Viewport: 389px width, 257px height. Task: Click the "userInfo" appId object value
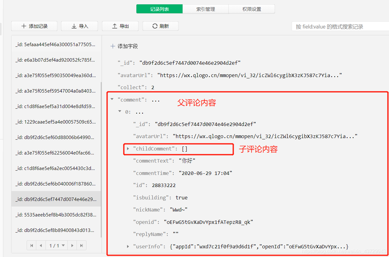(259, 246)
